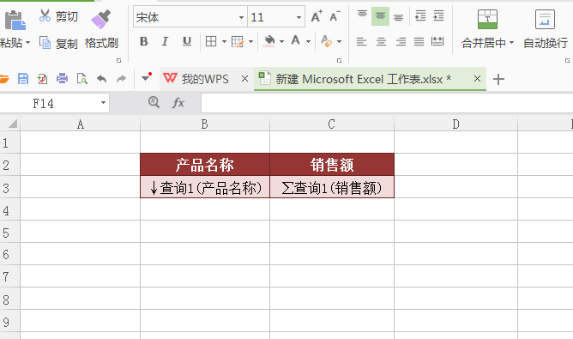Viewport: 573px width, 339px height.
Task: Apply the font color A button
Action: tap(296, 41)
